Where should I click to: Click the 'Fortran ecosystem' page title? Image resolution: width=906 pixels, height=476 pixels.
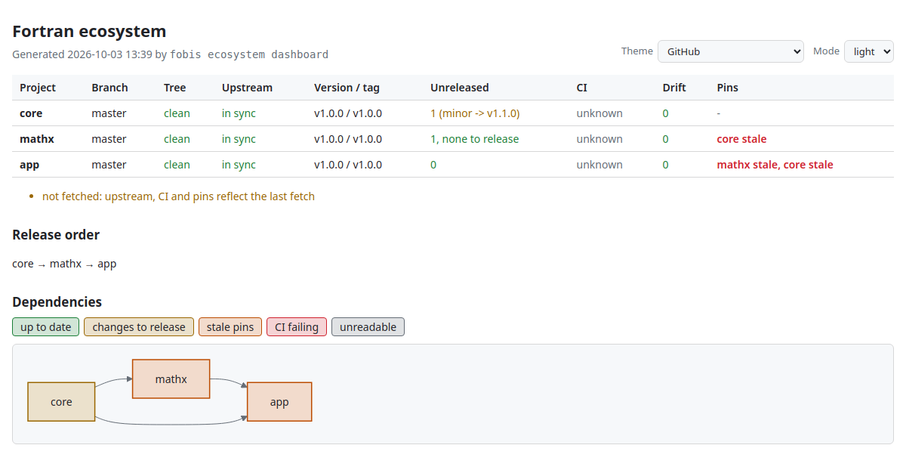pyautogui.click(x=89, y=32)
